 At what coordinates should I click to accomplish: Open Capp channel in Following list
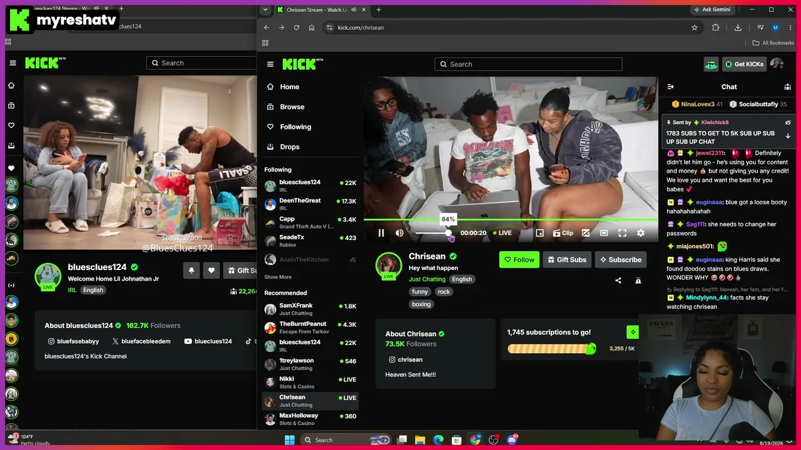310,222
